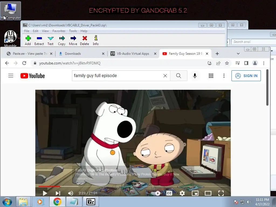The width and height of the screenshot is (276, 207).
Task: Open a new Chrome tab
Action: coord(217,54)
